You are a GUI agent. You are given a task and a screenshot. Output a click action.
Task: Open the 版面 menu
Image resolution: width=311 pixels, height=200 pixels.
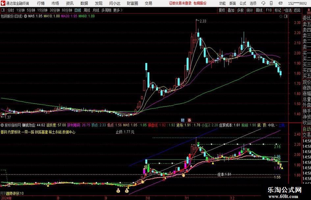[x=233, y=3]
